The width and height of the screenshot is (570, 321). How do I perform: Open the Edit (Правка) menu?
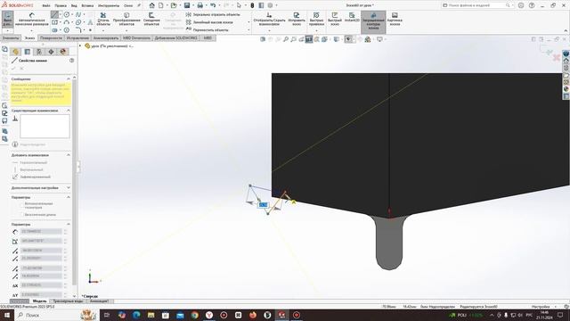61,5
